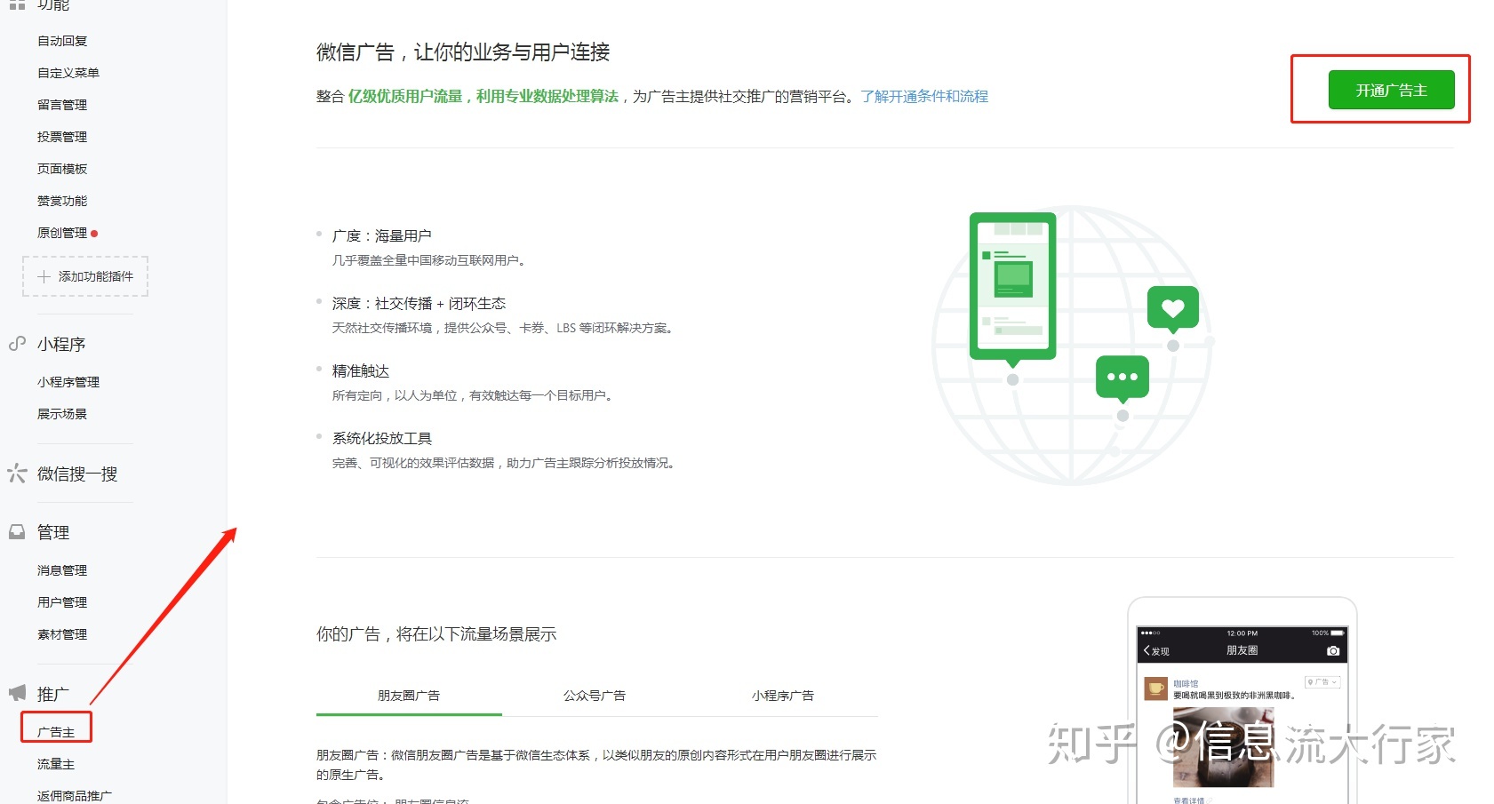Click the heading 你的广告，将在以下流量场景展示
Image resolution: width=1494 pixels, height=804 pixels.
coord(436,634)
